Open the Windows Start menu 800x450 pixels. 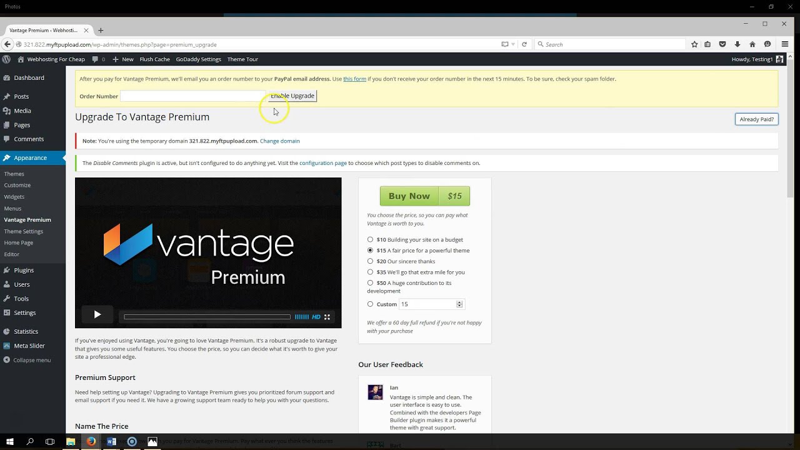[x=10, y=441]
